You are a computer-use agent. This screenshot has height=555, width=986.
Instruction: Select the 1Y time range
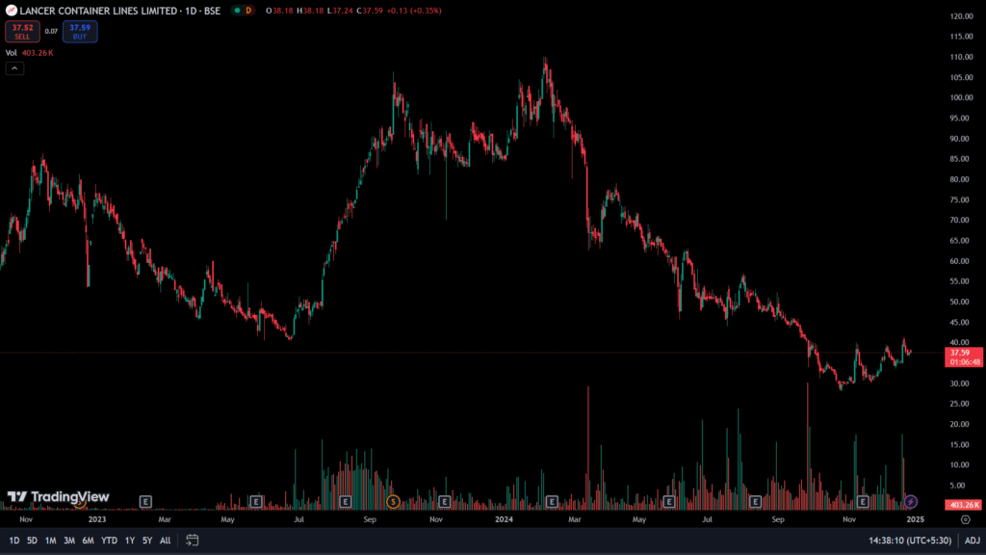tap(130, 541)
